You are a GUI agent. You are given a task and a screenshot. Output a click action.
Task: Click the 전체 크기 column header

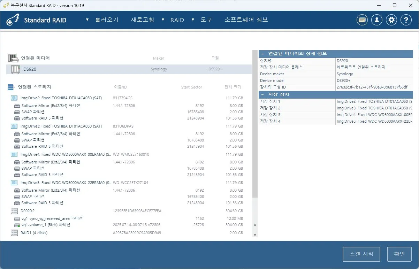click(x=233, y=87)
